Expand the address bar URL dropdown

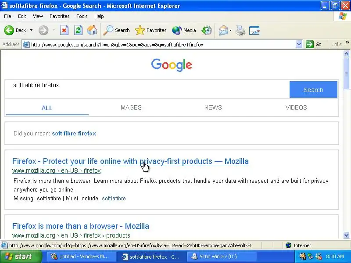[x=299, y=44]
